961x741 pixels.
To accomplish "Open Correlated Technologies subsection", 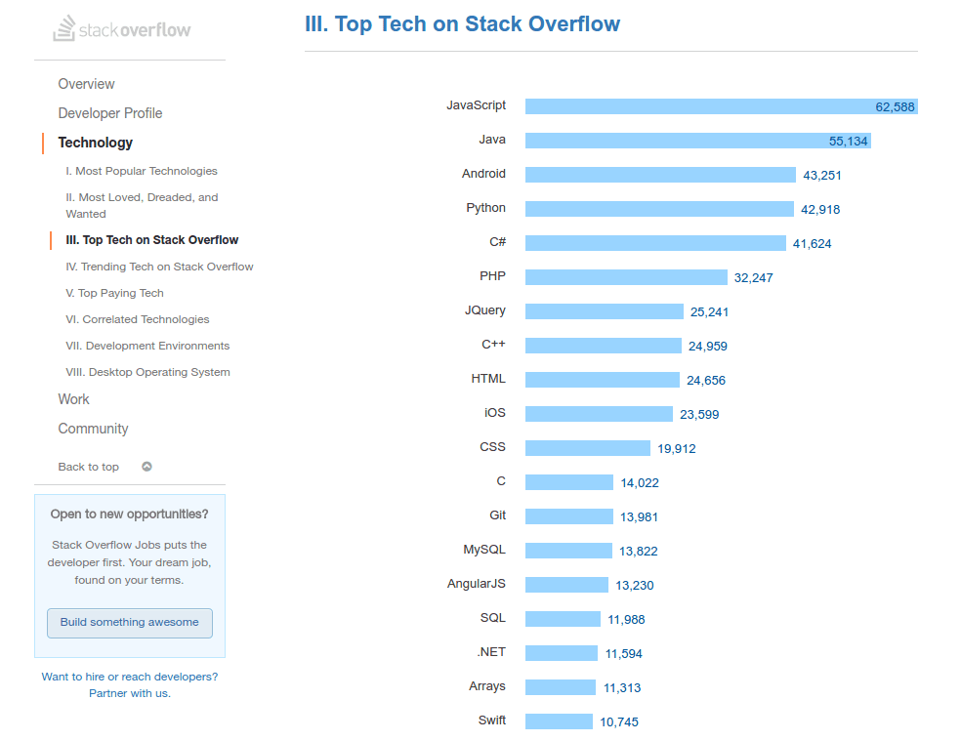I will [x=137, y=319].
